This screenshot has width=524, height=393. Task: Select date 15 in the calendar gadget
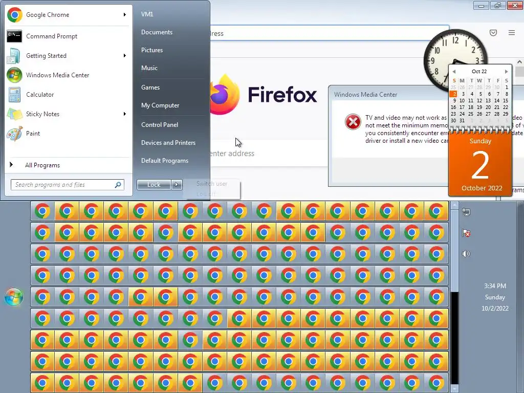click(x=506, y=101)
